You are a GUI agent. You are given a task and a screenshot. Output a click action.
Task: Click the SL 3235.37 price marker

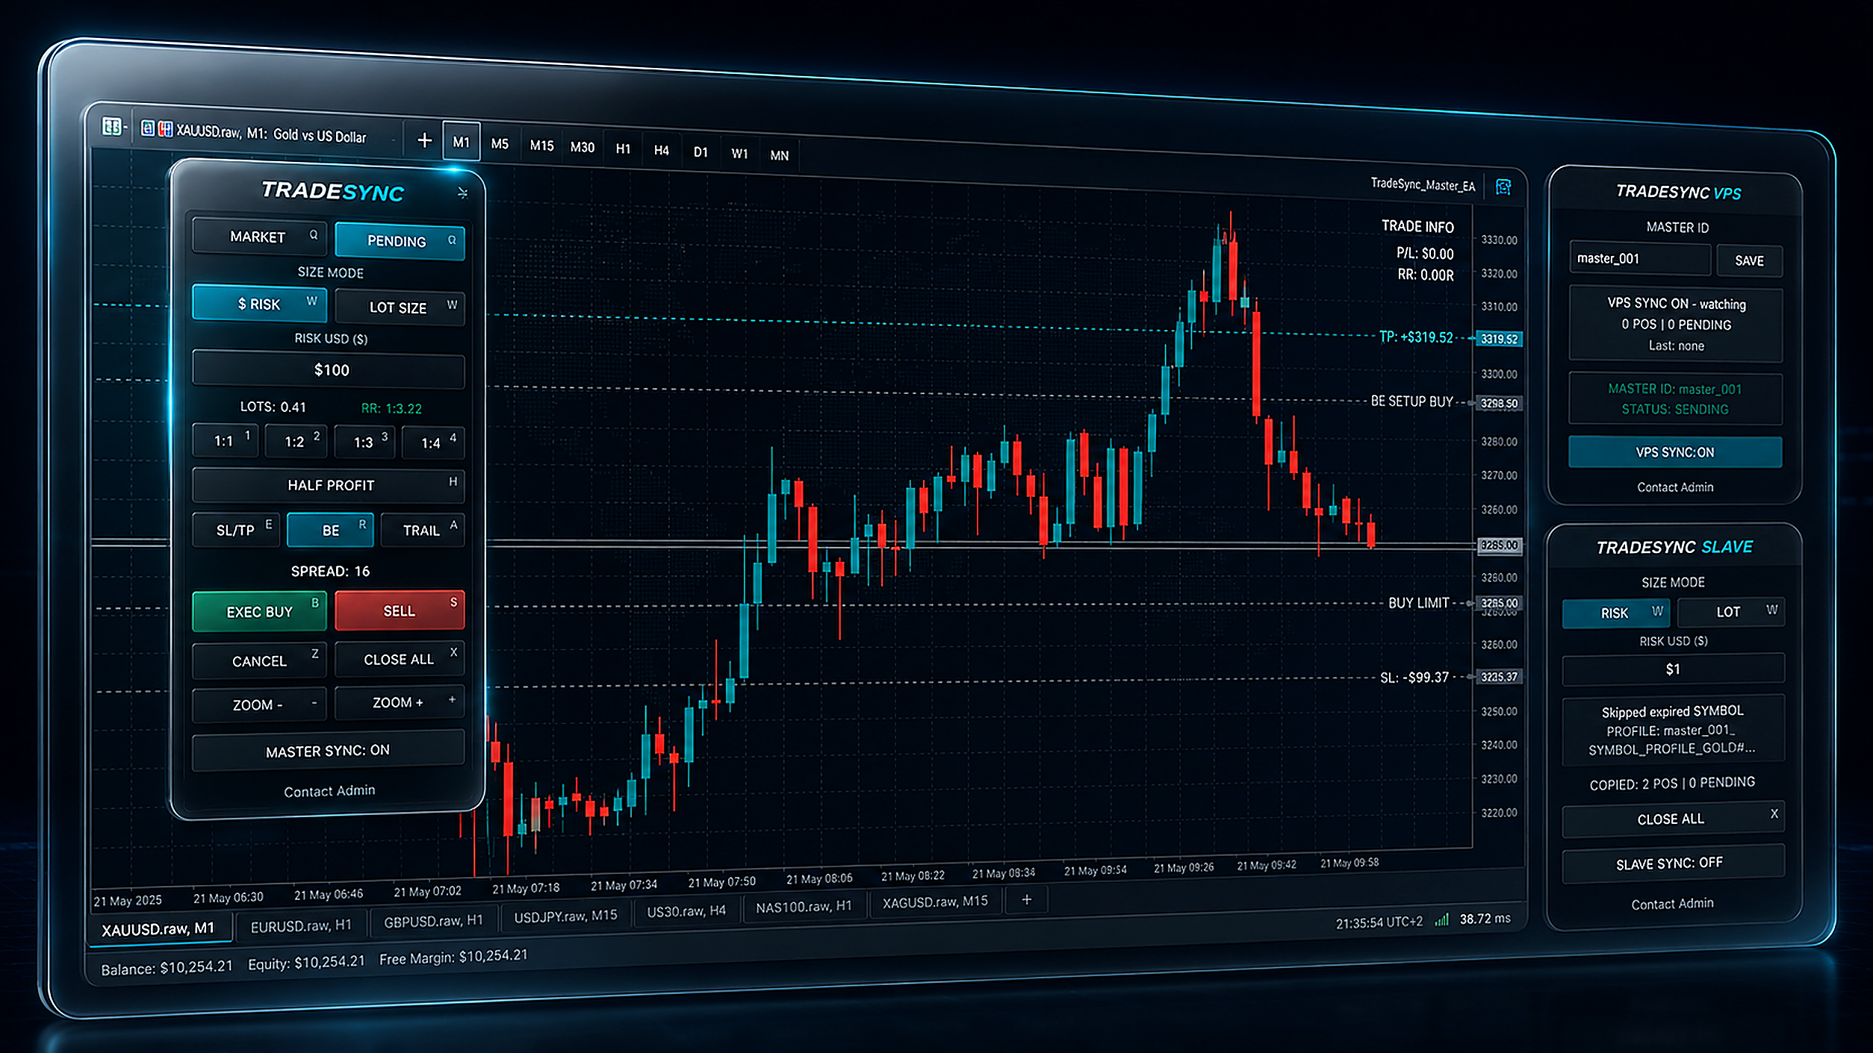tap(1500, 677)
